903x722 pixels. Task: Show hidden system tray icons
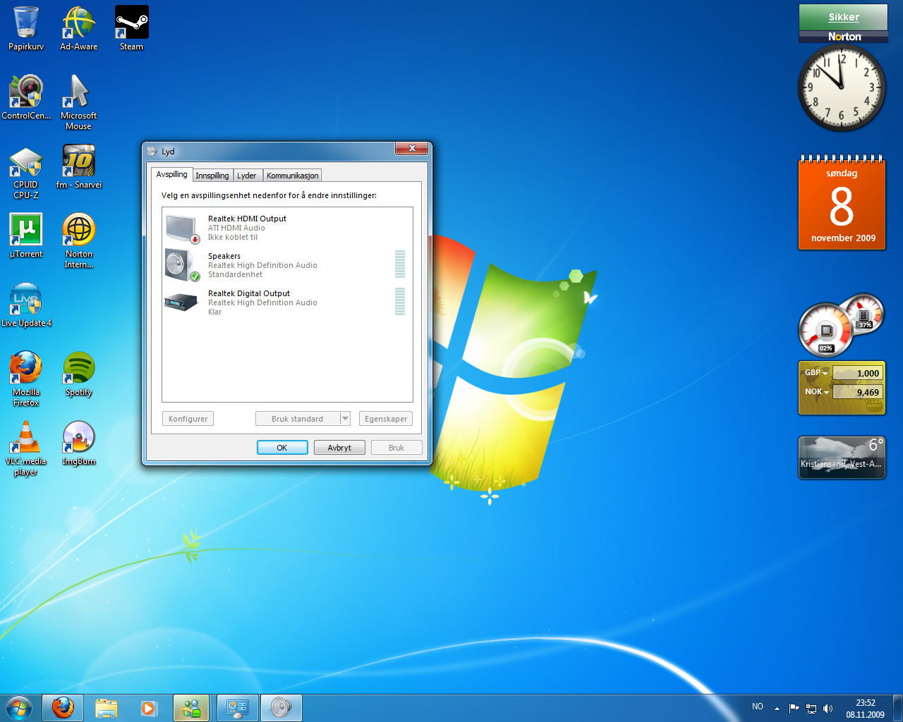(x=777, y=709)
